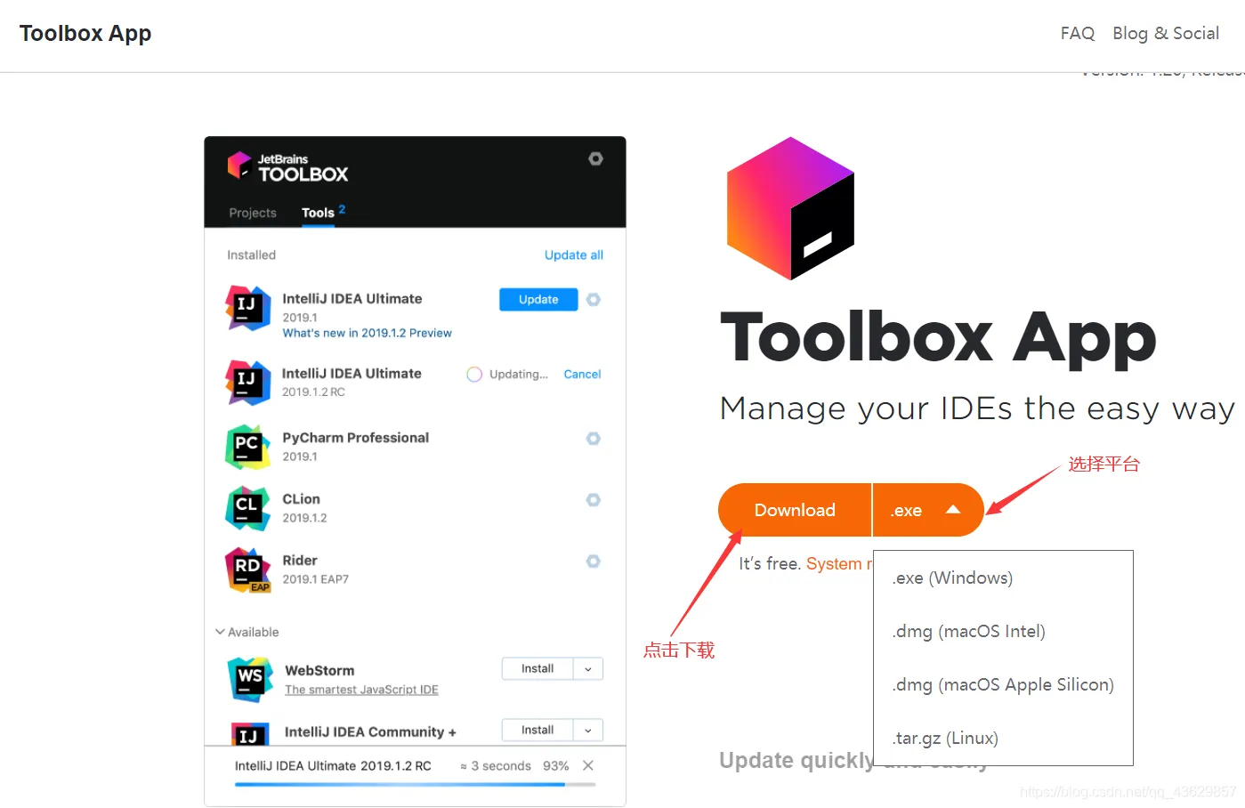Click the Installed section label
This screenshot has height=808, width=1245.
point(252,255)
